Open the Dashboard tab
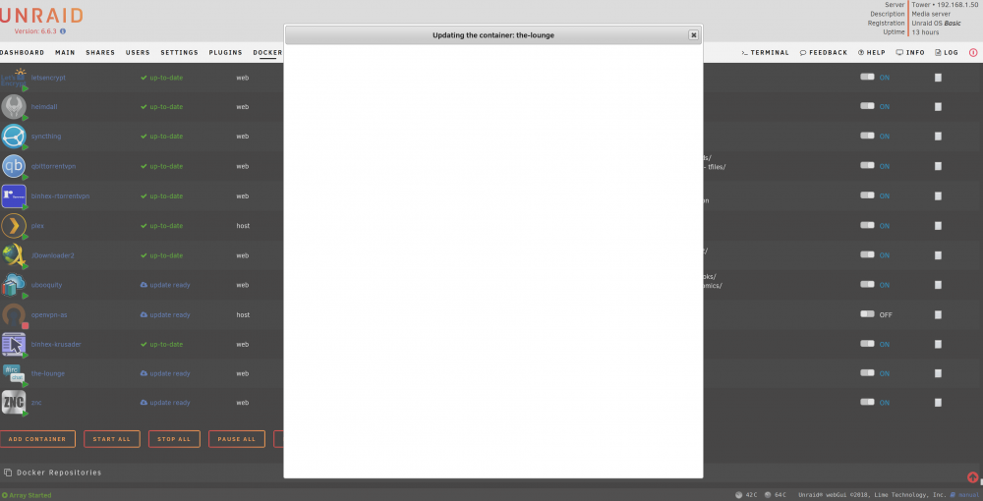983x501 pixels. [22, 53]
